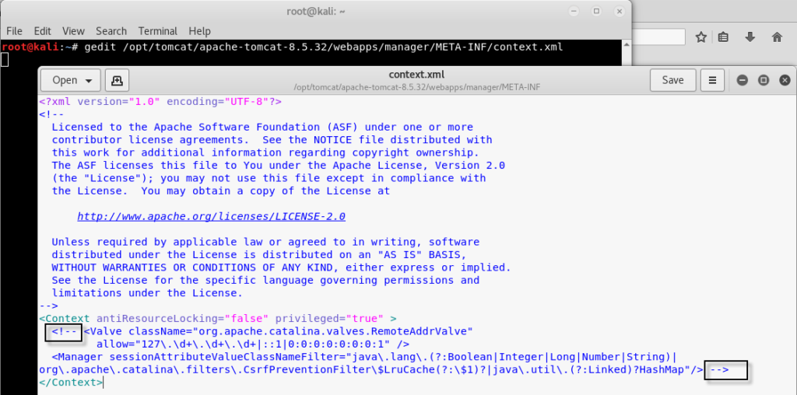Viewport: 797px width, 395px height.
Task: Go to the browser home page icon
Action: (777, 37)
